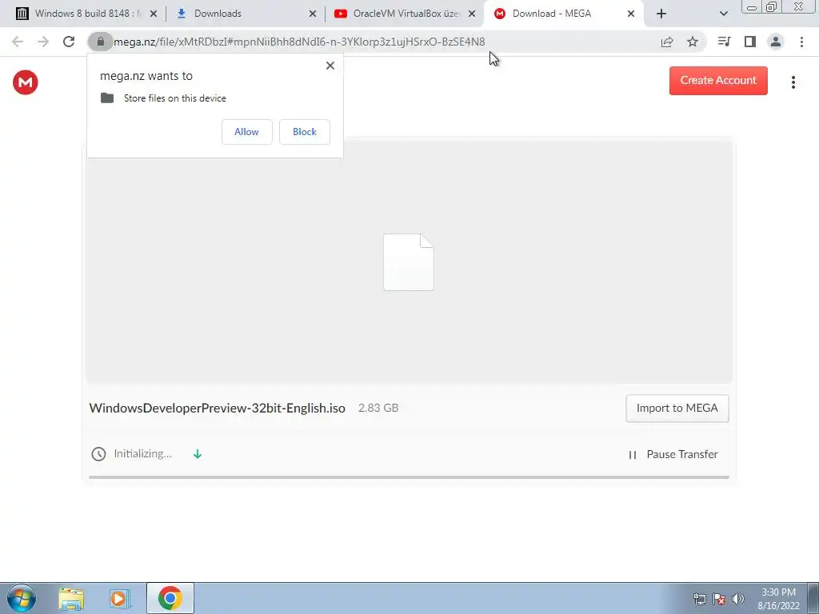Screen dimensions: 819x614
Task: Reload the MEGA page
Action: tap(69, 42)
